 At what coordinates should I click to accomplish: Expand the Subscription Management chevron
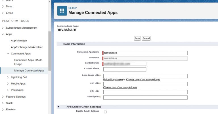(3, 28)
